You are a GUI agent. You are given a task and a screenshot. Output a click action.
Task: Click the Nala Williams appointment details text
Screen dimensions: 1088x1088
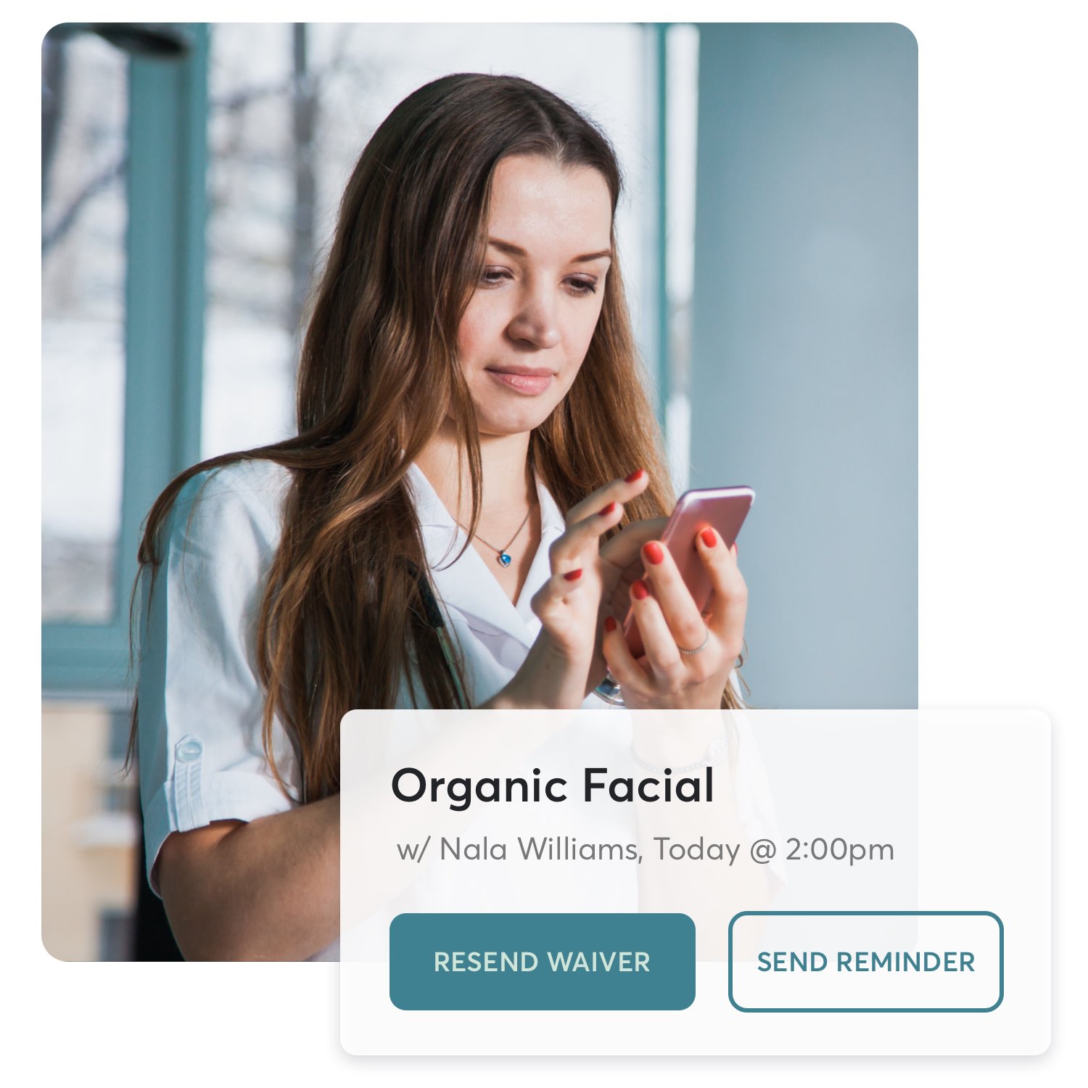click(645, 849)
